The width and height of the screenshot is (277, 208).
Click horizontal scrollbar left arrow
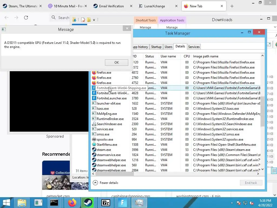93,174
